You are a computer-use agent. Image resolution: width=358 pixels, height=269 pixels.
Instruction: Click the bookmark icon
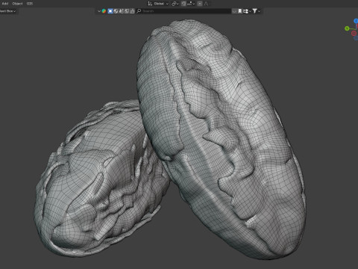240,11
